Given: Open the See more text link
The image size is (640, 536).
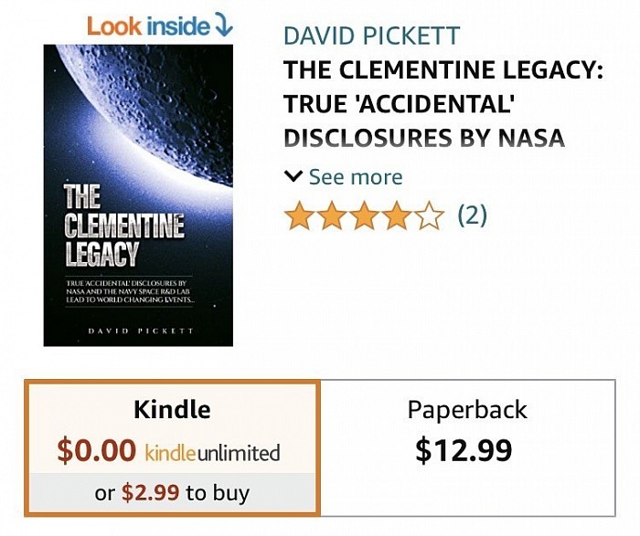Looking at the screenshot, I should pyautogui.click(x=356, y=177).
